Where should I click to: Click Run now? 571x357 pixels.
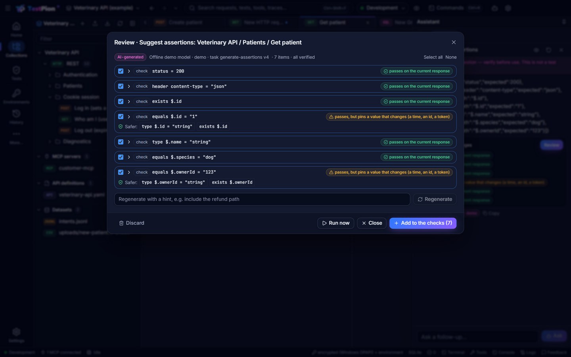click(335, 223)
